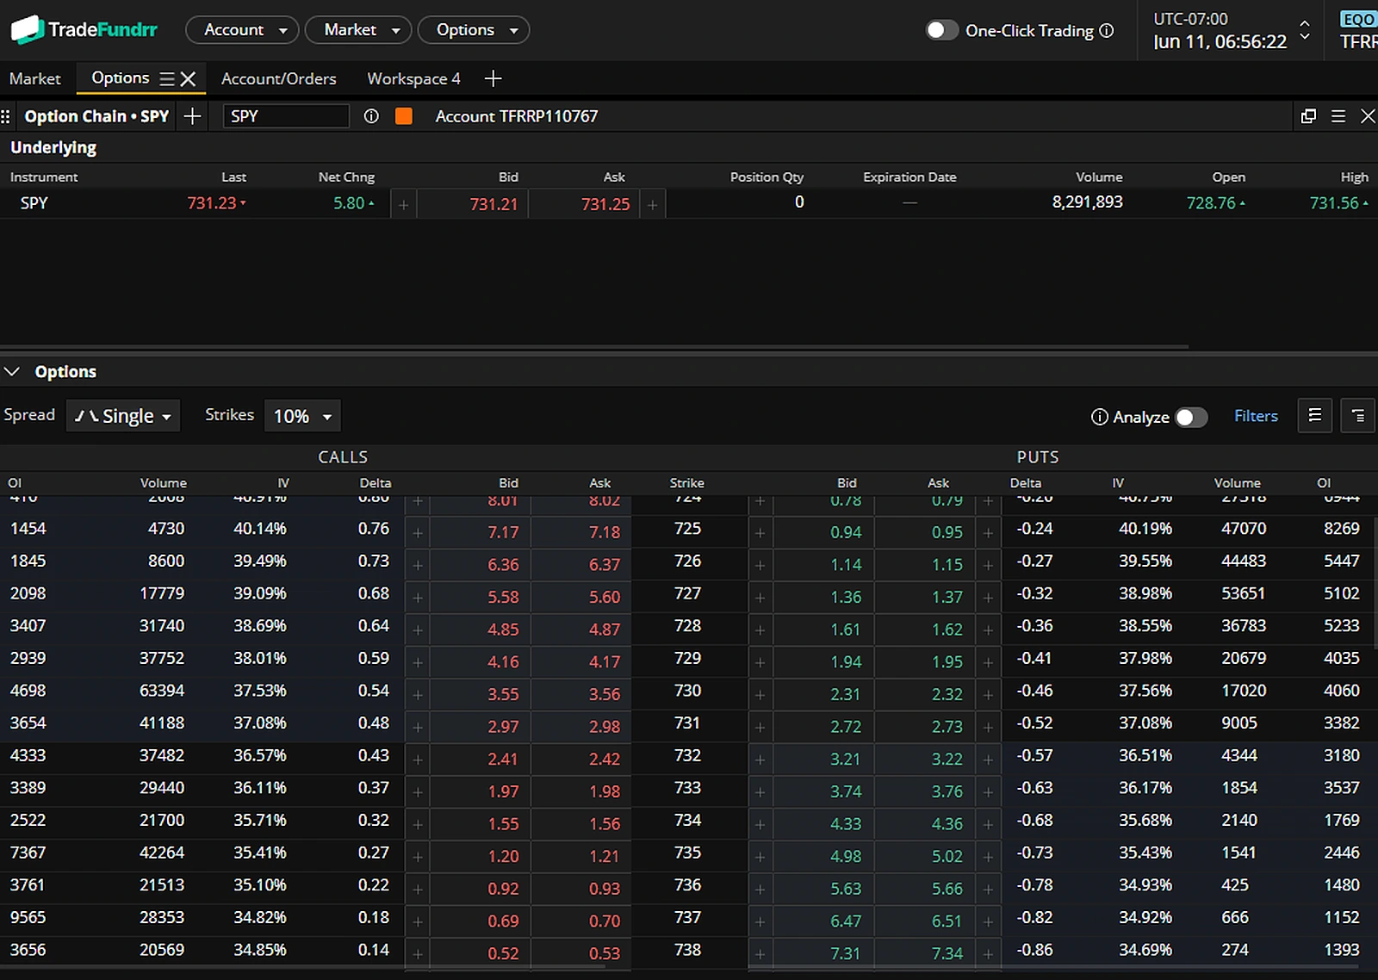Click plus next to 735 call bid
1378x980 pixels.
418,856
